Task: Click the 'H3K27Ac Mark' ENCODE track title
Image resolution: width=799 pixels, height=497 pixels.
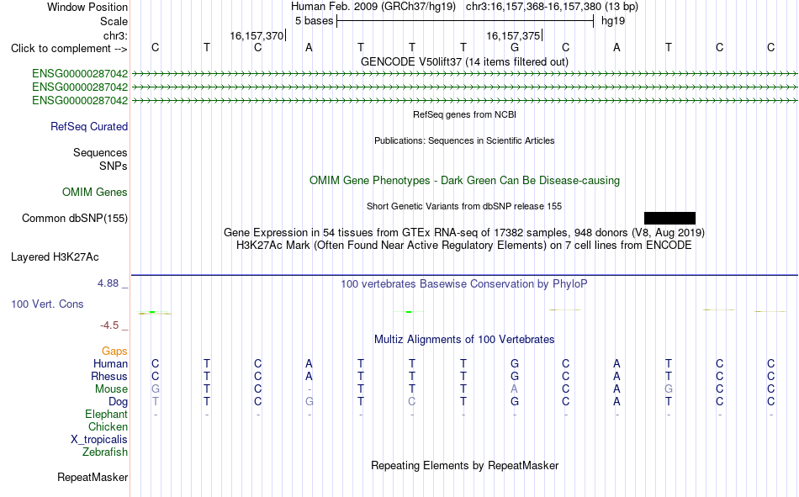Action: click(464, 246)
